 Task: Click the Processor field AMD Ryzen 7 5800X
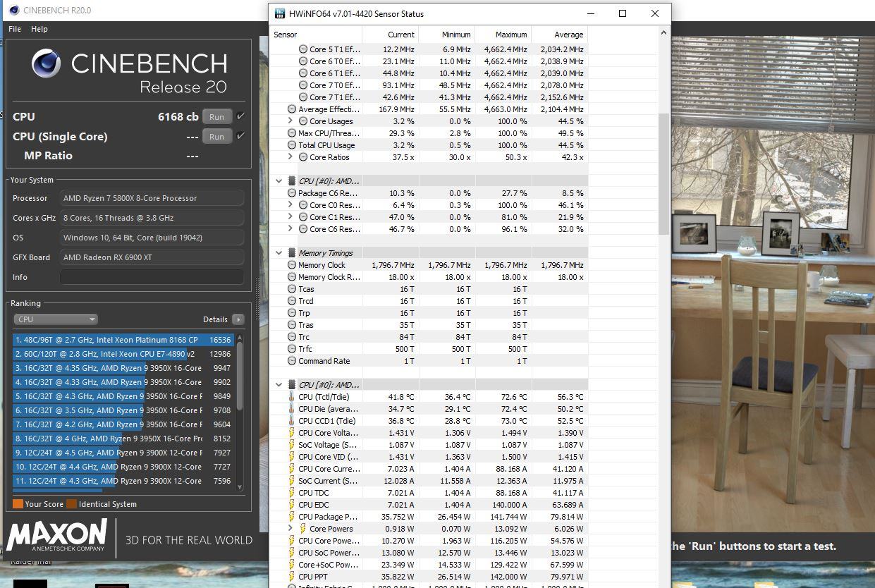[x=152, y=198]
